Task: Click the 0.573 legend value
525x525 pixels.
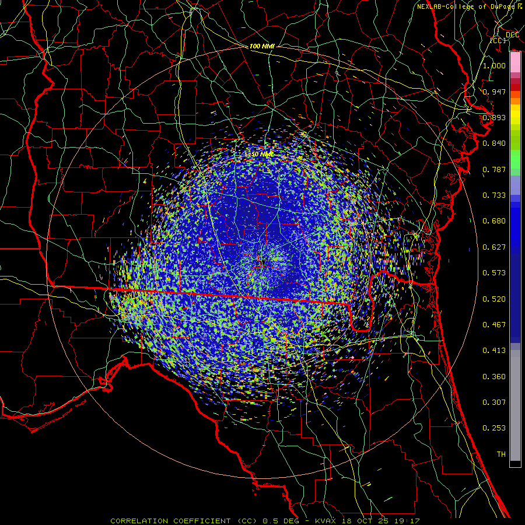Action: (x=494, y=273)
